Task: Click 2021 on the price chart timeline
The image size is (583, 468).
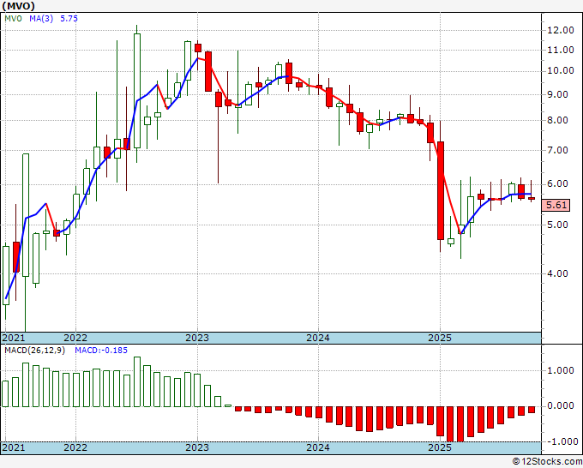Action: pos(14,338)
